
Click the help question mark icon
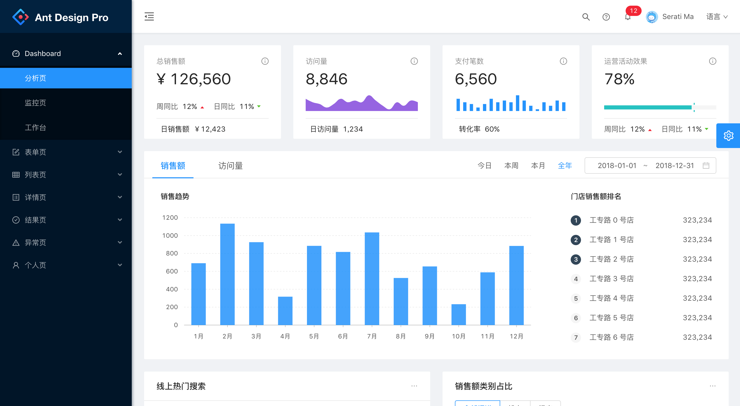606,17
